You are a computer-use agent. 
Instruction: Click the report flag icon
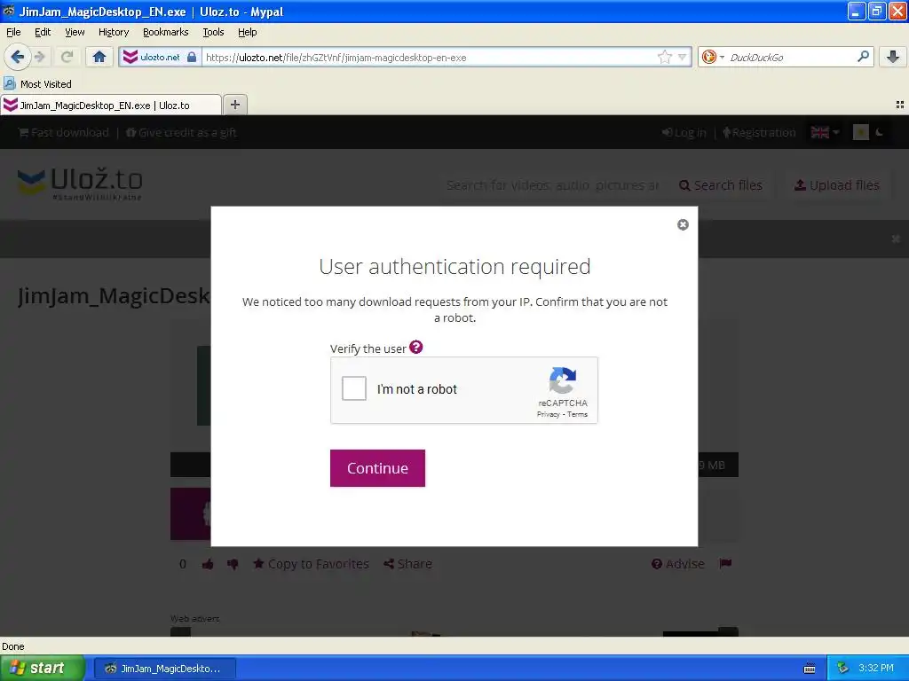(725, 563)
